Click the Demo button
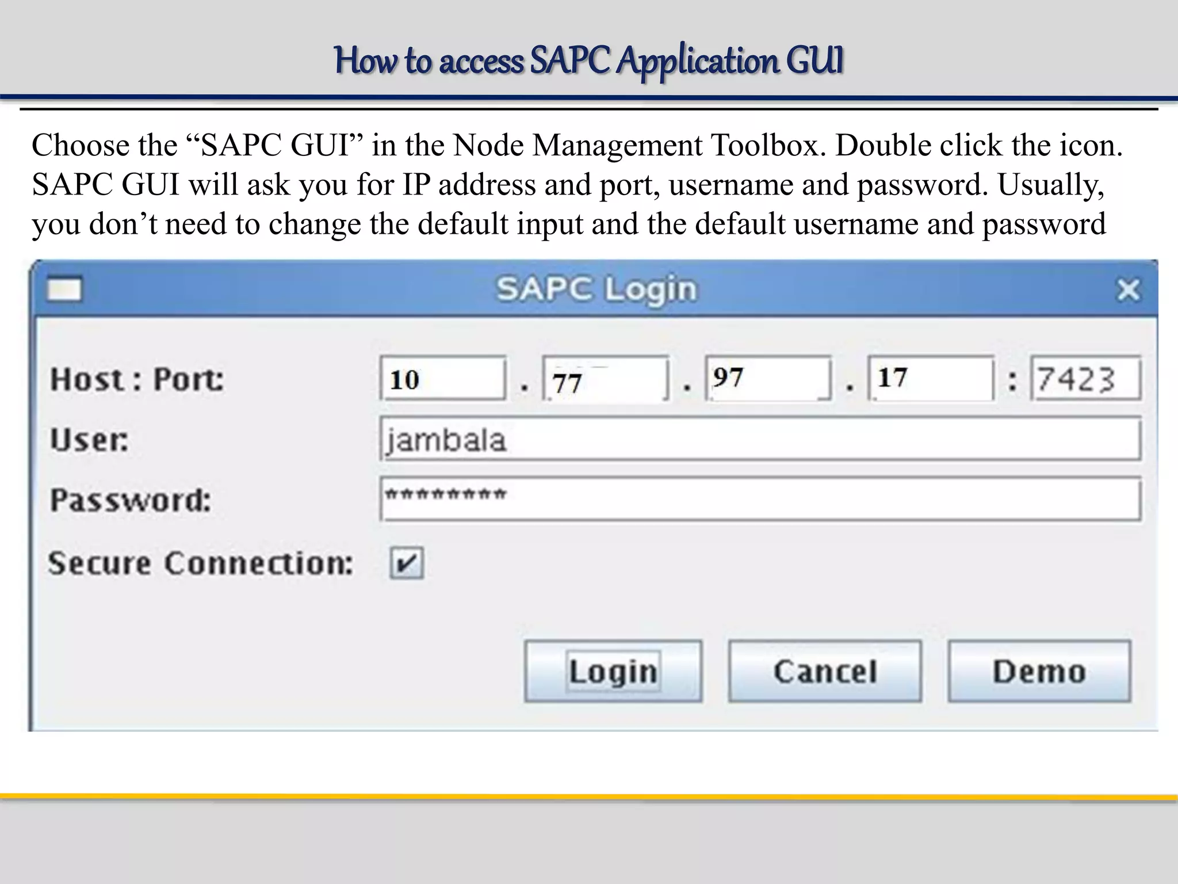Screen dimensions: 1178x884 tap(1039, 671)
